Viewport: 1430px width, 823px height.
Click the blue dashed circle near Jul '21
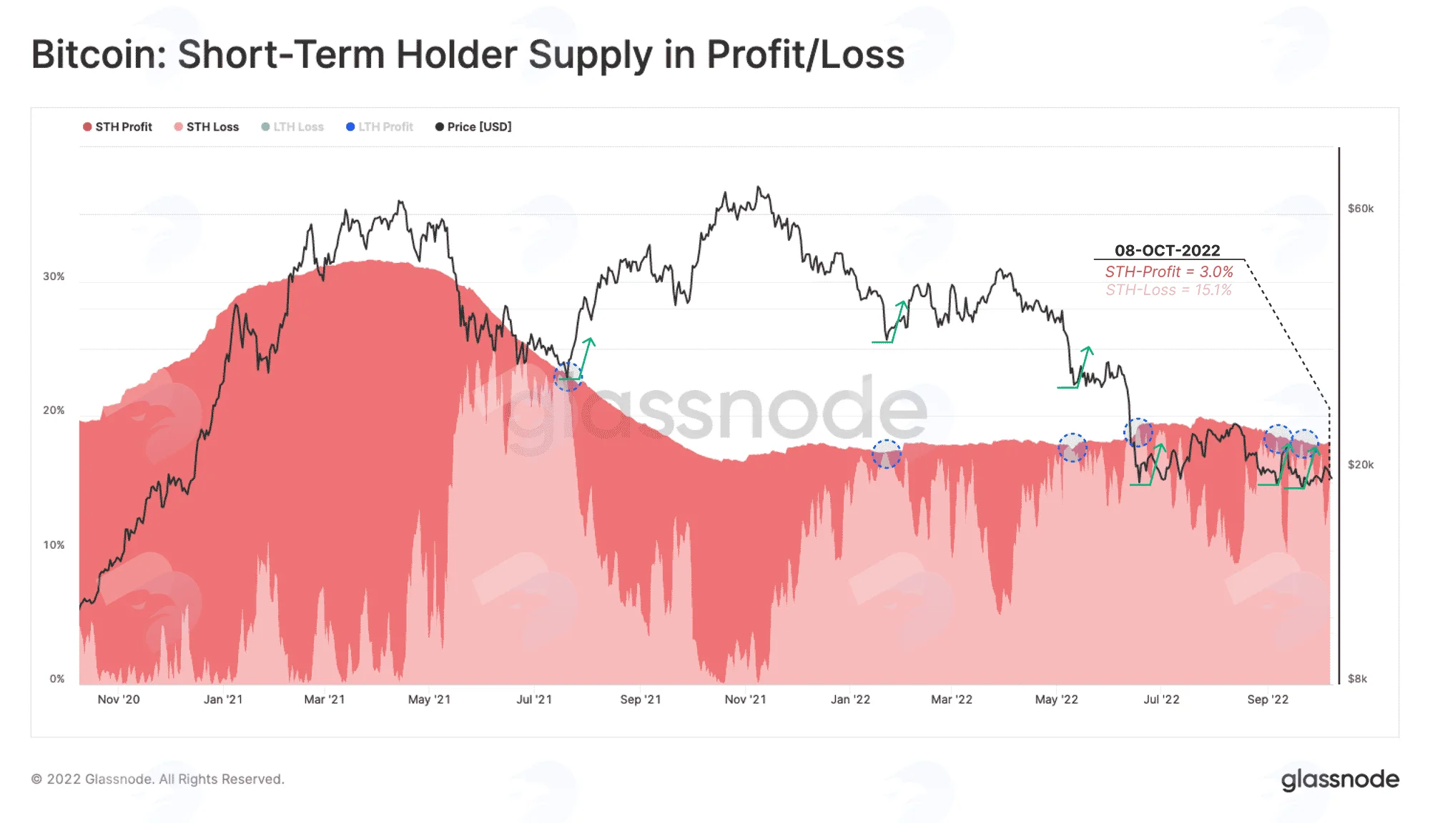point(568,376)
